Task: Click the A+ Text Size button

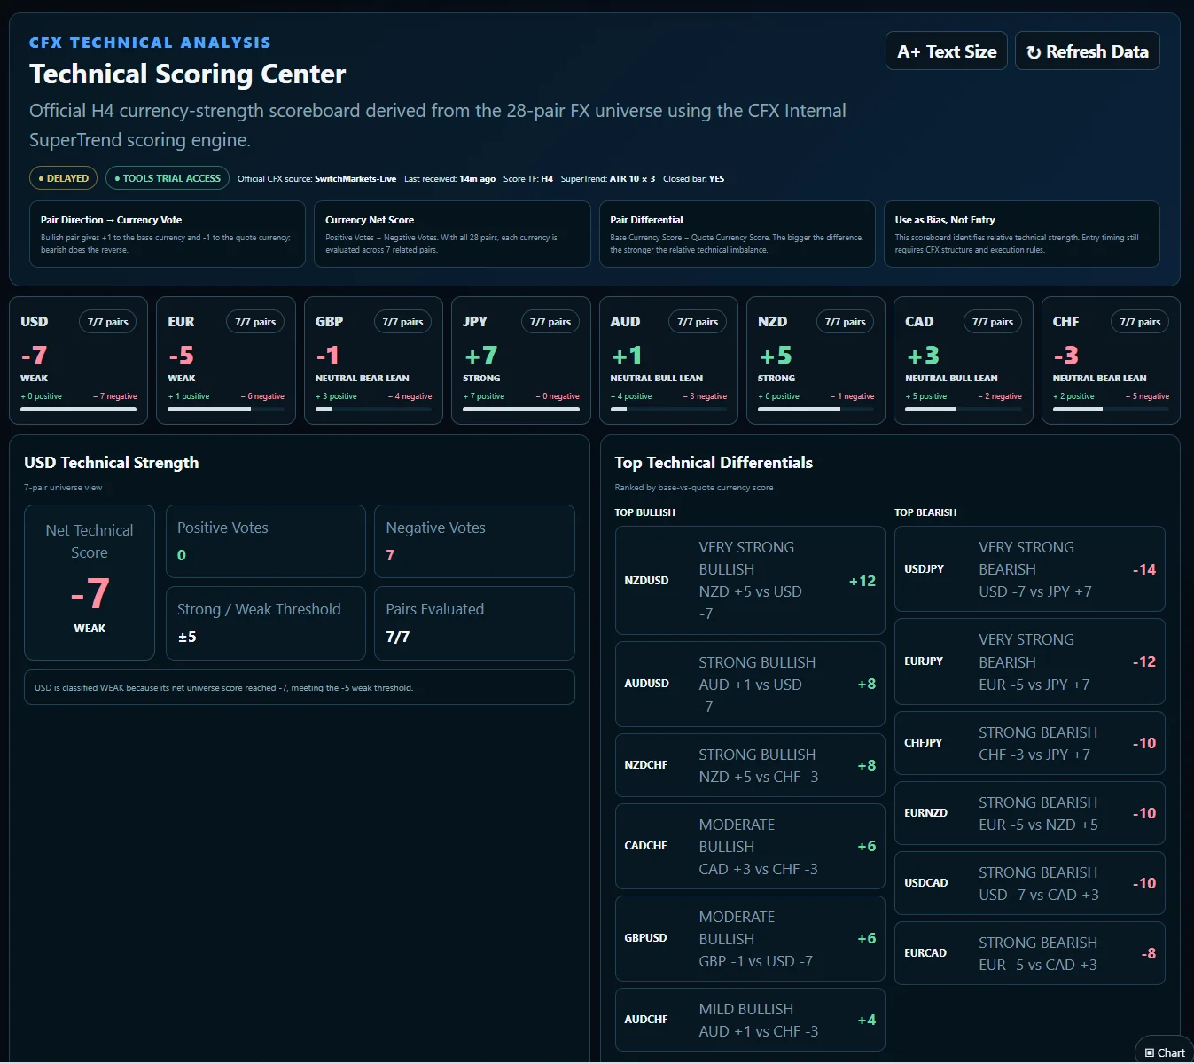Action: [x=947, y=51]
